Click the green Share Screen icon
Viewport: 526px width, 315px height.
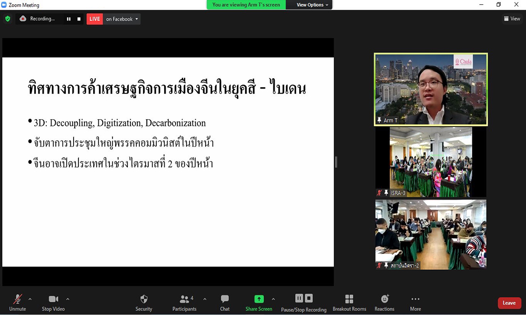tap(259, 299)
